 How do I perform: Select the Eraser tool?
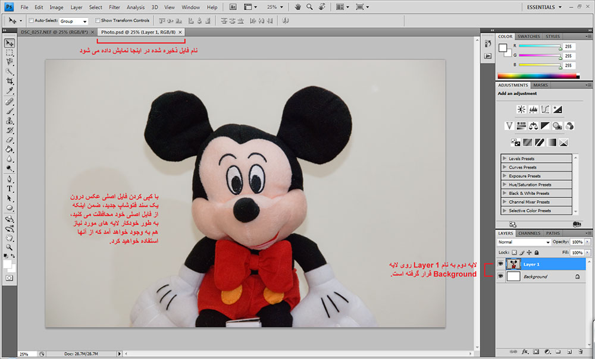tap(10, 140)
